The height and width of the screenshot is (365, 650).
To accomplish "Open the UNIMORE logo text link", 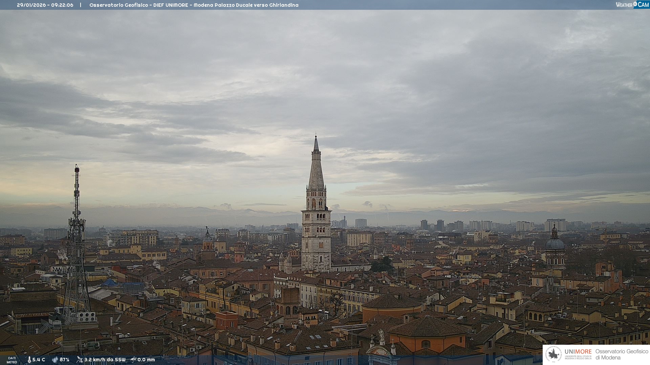I will coord(578,352).
